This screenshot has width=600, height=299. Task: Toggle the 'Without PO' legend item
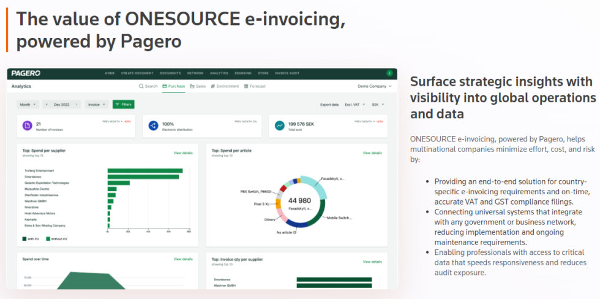click(57, 238)
